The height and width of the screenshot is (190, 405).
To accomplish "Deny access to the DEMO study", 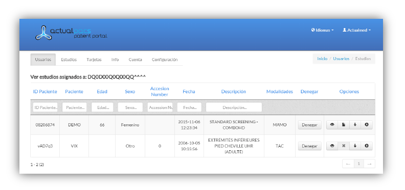I will coord(310,125).
